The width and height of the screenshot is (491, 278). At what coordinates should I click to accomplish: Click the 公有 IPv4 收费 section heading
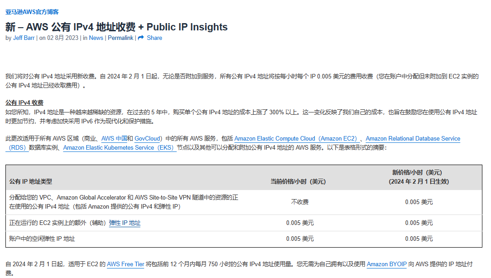pos(24,103)
